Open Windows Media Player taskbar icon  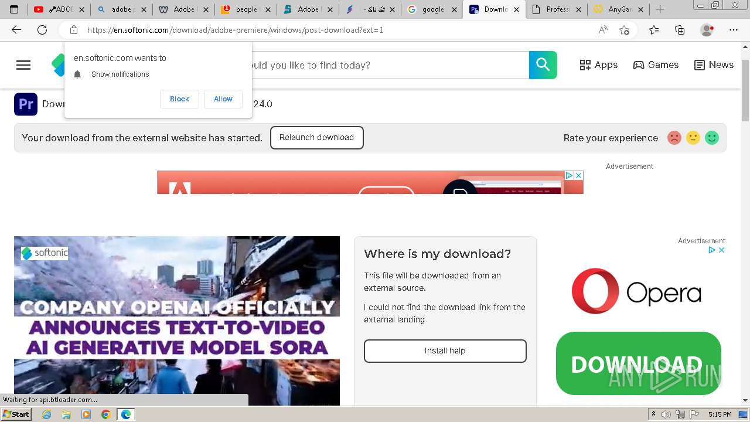[x=86, y=414]
